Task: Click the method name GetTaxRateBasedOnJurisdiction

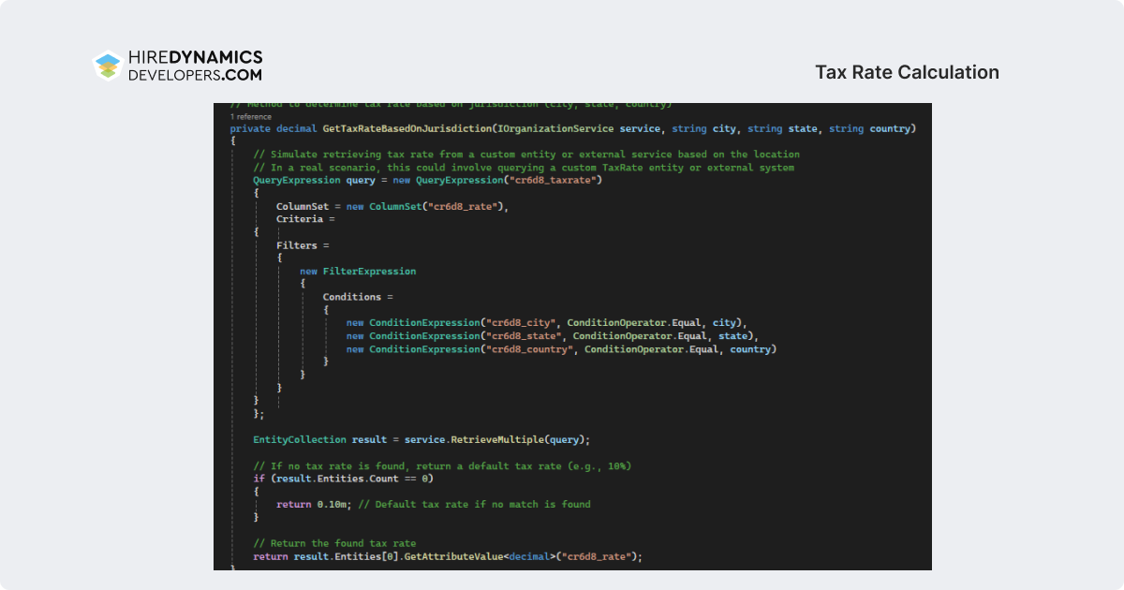Action: point(407,128)
